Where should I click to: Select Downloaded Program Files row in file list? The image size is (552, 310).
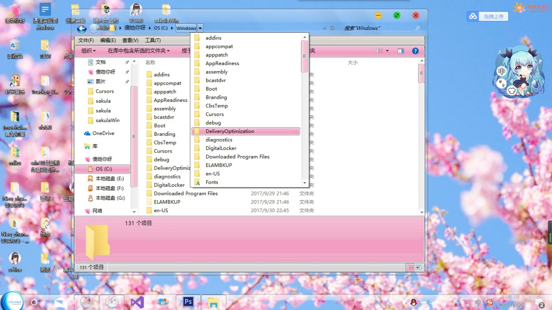(x=230, y=194)
